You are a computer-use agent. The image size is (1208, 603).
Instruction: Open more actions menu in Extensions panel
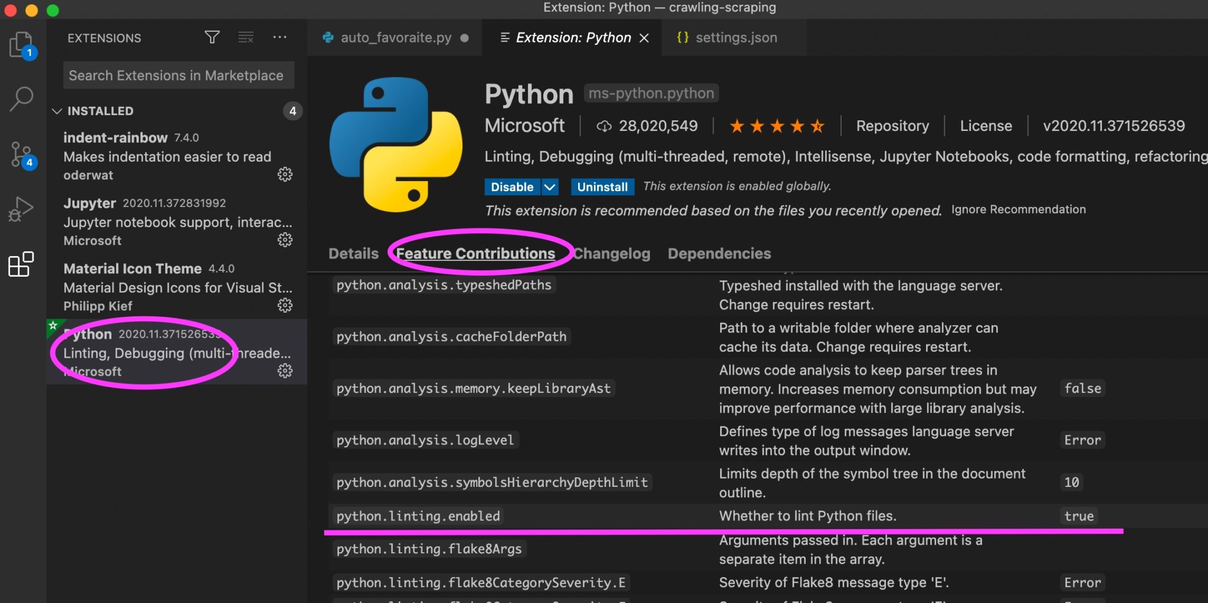click(x=280, y=37)
